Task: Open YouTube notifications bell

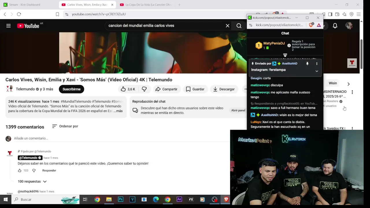Action: [335, 26]
